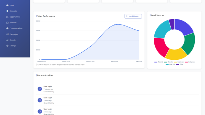Click the yellow Facebook slice of the donut

[x=176, y=55]
